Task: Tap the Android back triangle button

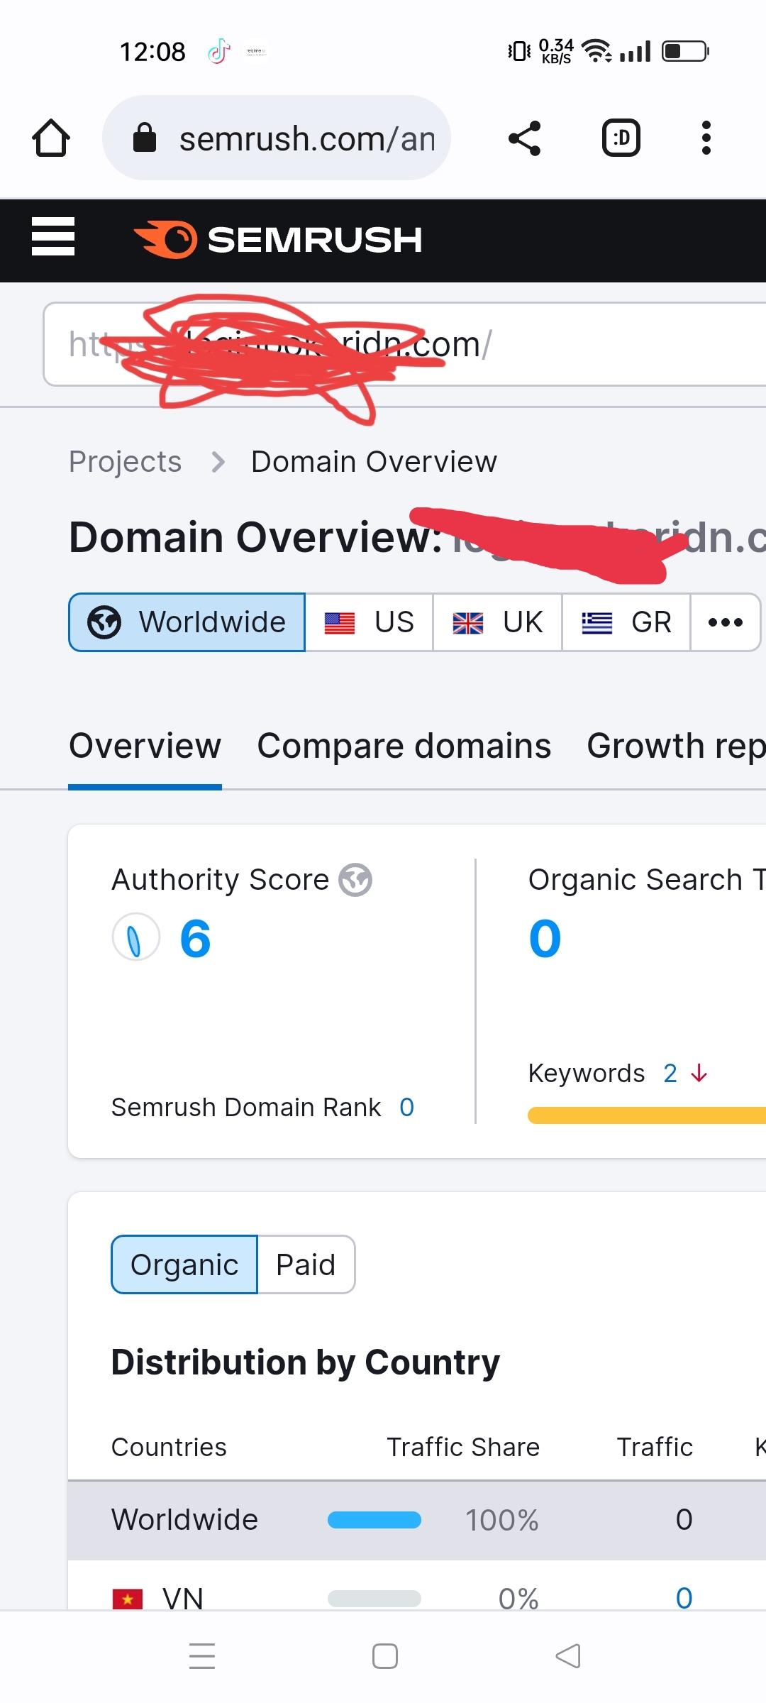Action: (x=568, y=1656)
